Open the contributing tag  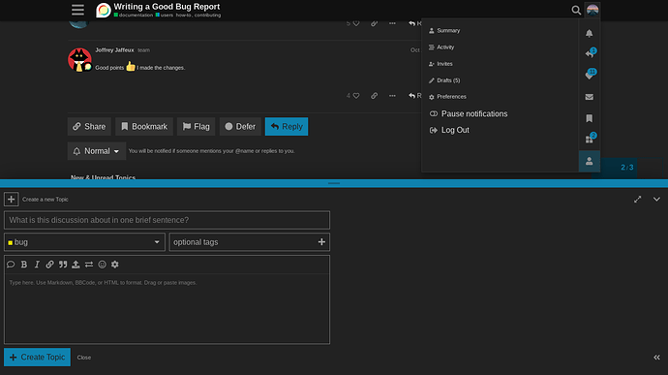coord(207,15)
